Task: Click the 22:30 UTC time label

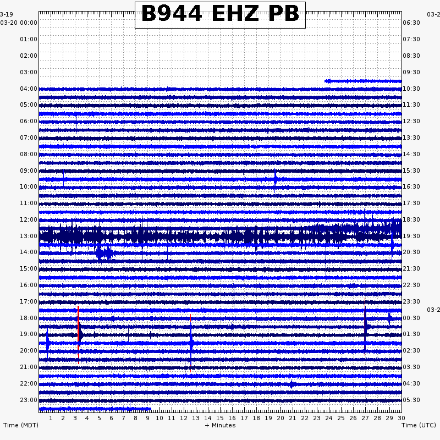Action: pyautogui.click(x=411, y=285)
